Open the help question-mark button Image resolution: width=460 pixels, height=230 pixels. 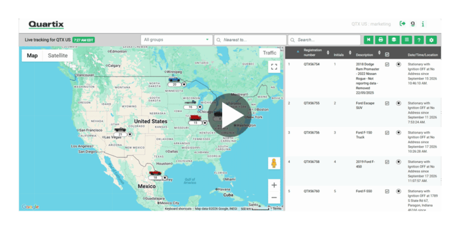click(x=419, y=40)
